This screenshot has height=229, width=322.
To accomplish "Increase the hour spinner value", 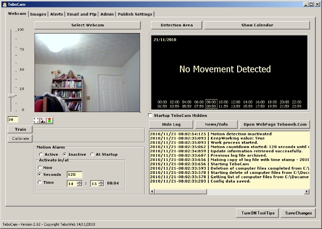I will click(x=80, y=182).
